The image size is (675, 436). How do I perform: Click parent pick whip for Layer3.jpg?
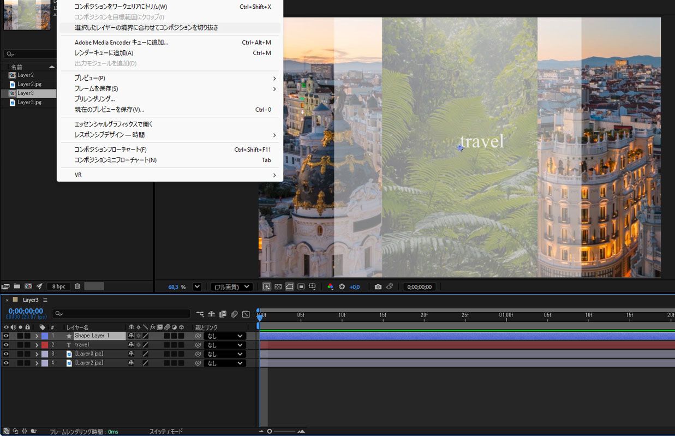coord(198,354)
